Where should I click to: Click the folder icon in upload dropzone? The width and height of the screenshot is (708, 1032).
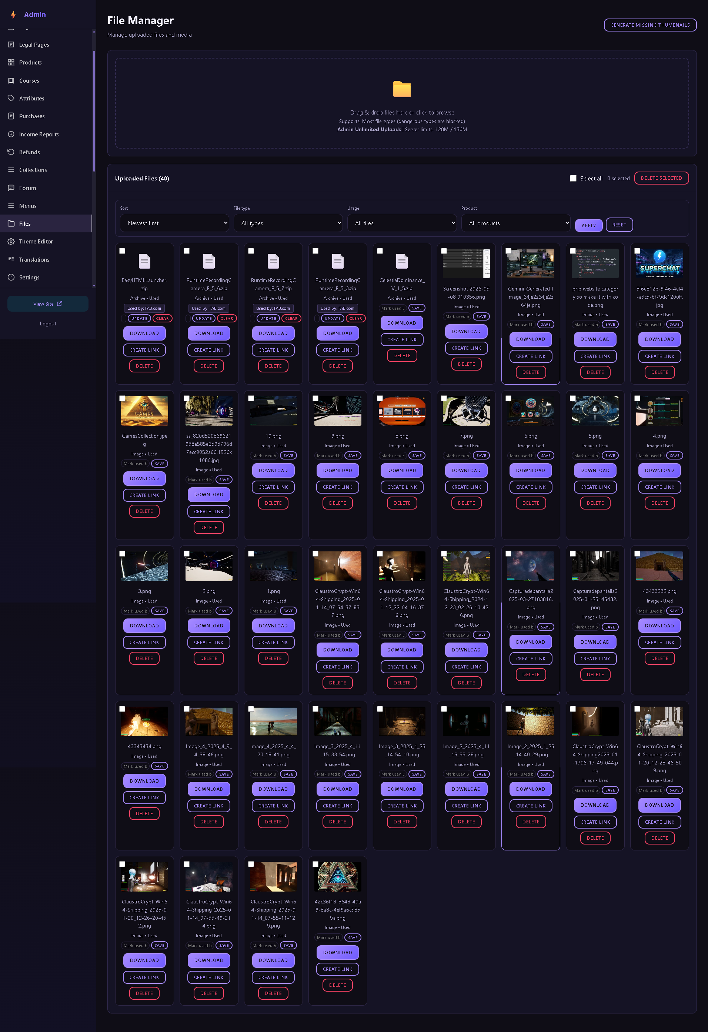click(402, 89)
